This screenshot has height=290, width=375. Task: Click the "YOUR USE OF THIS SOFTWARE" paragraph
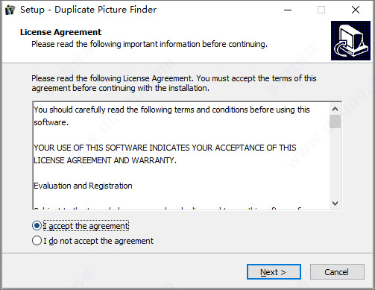click(x=165, y=154)
